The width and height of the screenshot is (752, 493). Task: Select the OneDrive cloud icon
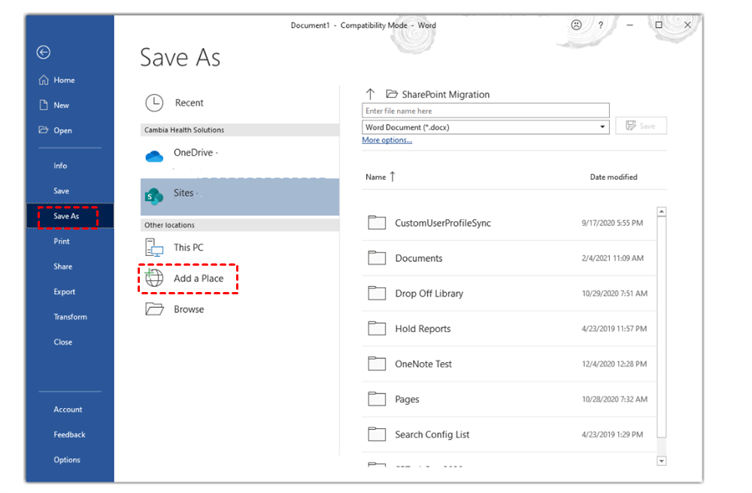coord(154,156)
